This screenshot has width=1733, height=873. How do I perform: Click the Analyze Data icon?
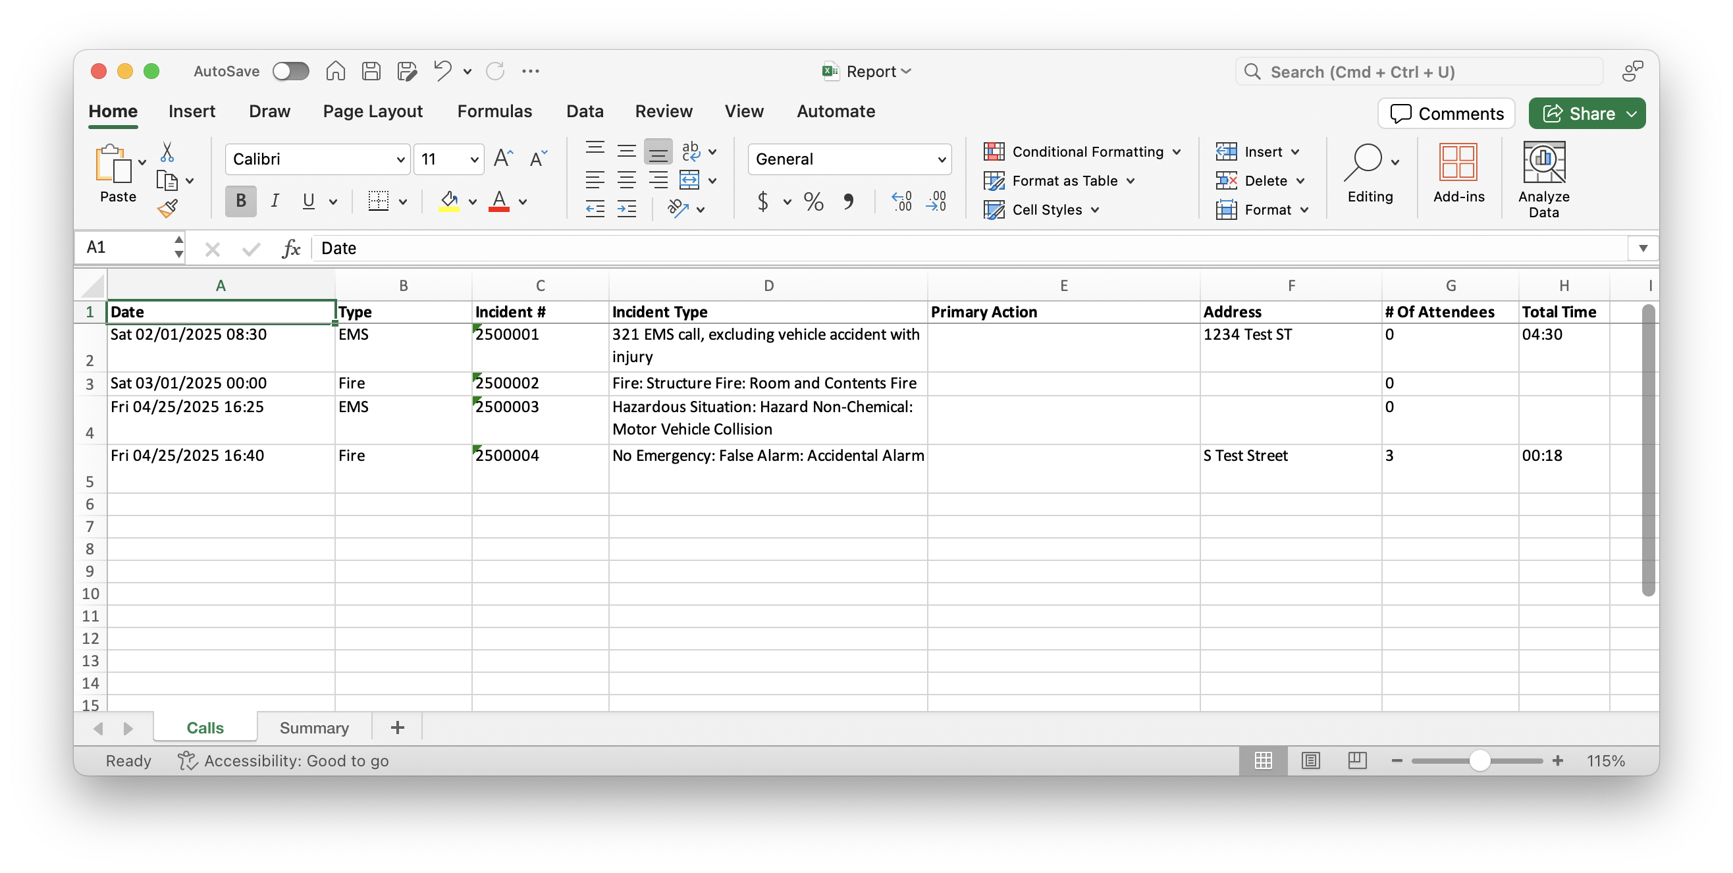[x=1543, y=163]
